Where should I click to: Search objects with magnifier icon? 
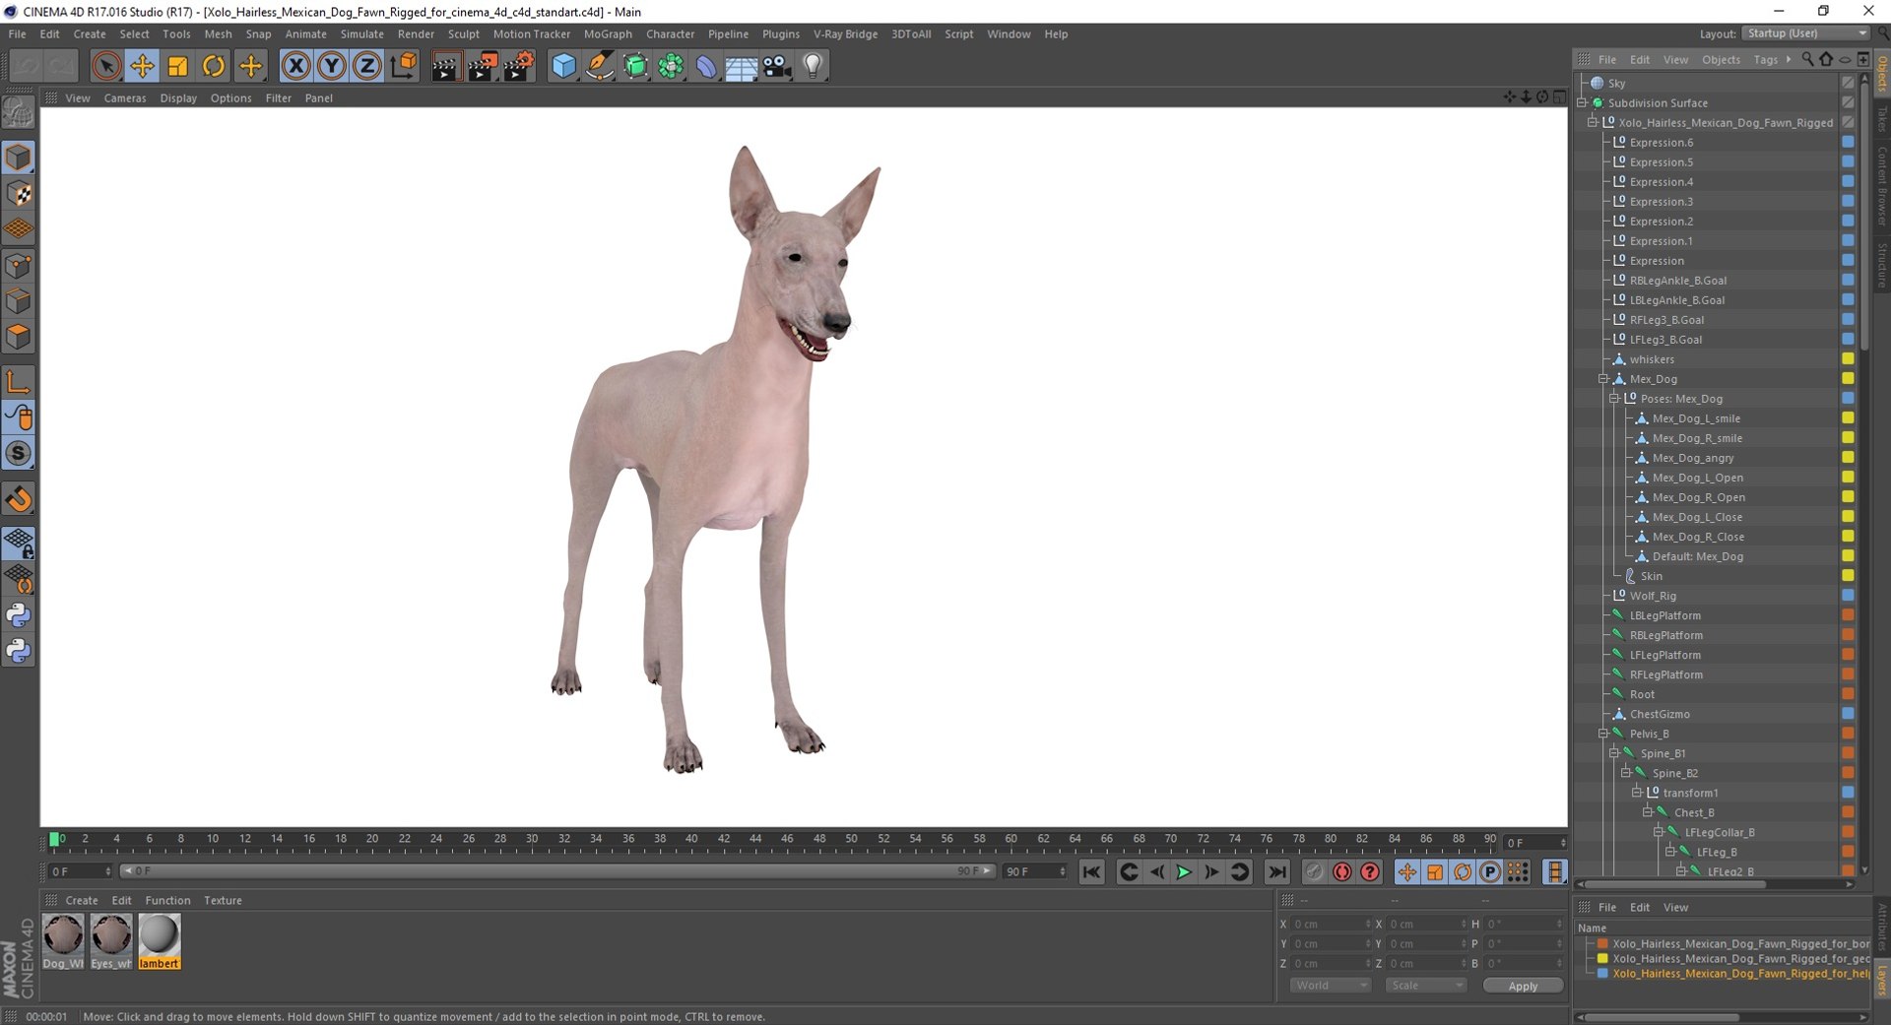[1807, 60]
